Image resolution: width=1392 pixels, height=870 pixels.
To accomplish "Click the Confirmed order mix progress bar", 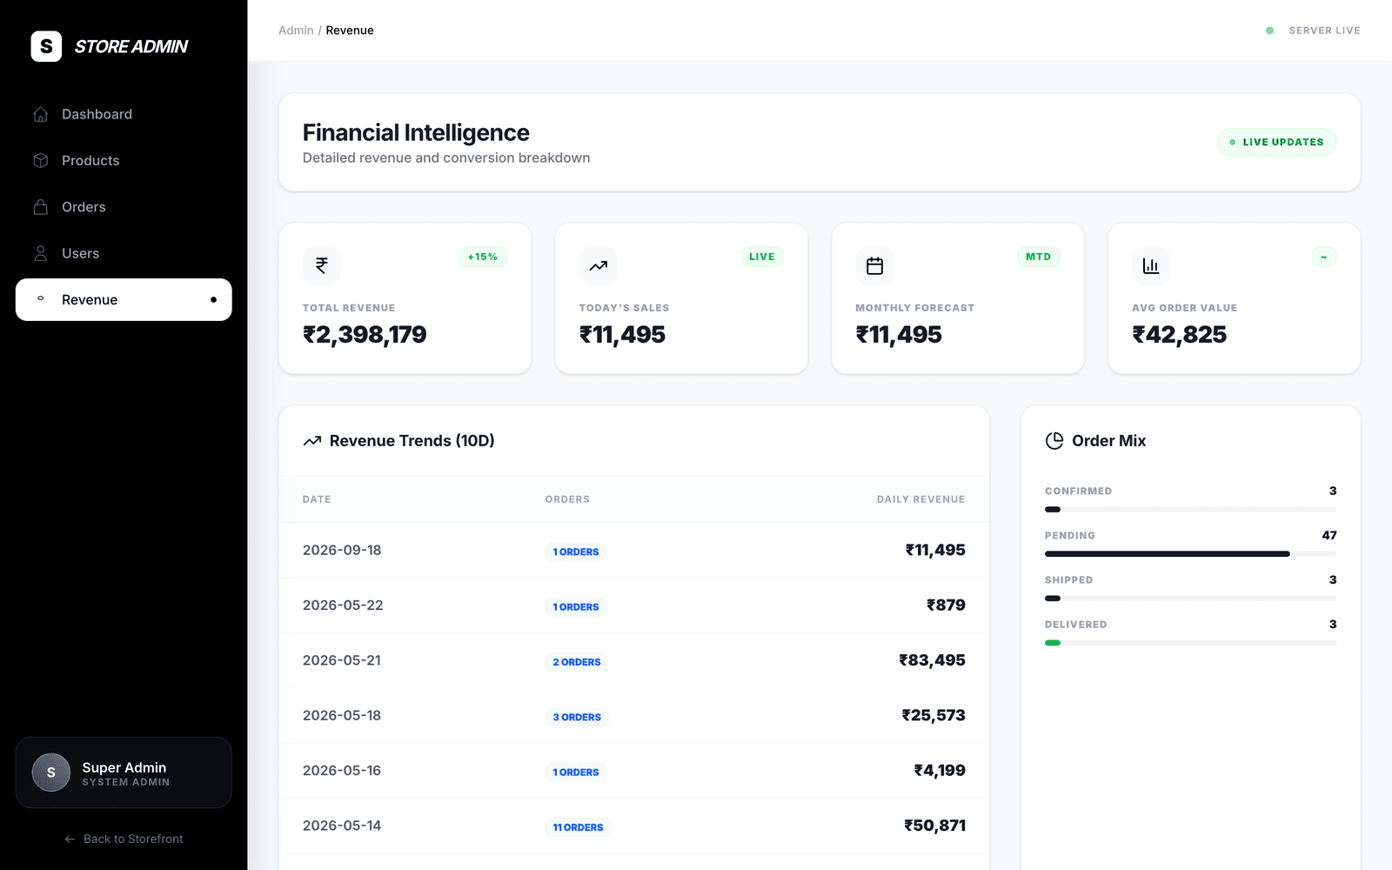I will [x=1190, y=510].
